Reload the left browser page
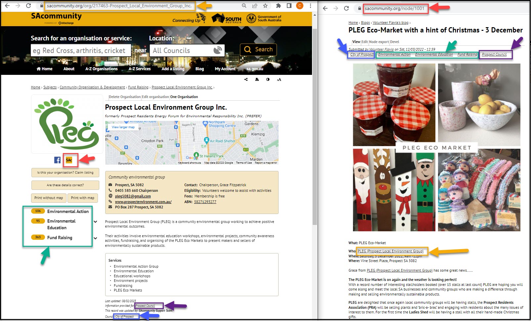Screen dimensions: 531x321 [28, 6]
